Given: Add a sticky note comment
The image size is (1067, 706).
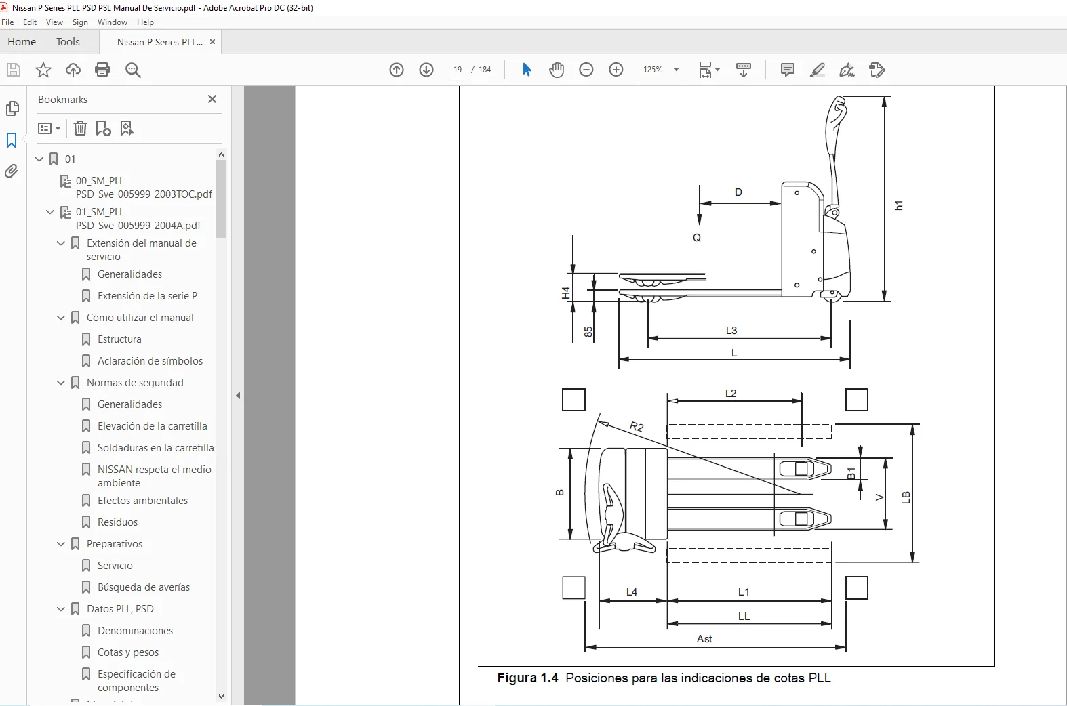Looking at the screenshot, I should tap(788, 70).
